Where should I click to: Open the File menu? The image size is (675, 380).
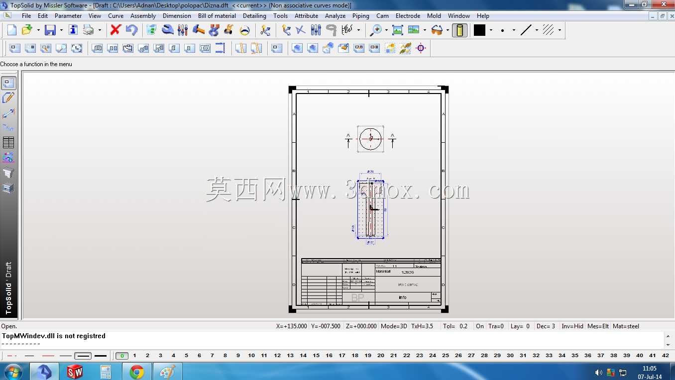(x=26, y=16)
